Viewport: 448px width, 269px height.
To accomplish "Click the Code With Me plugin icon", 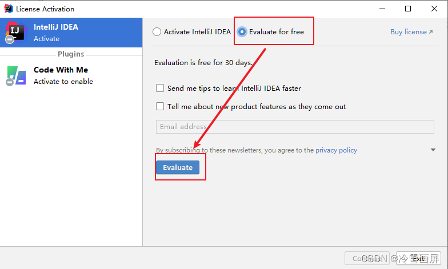I will (16, 76).
